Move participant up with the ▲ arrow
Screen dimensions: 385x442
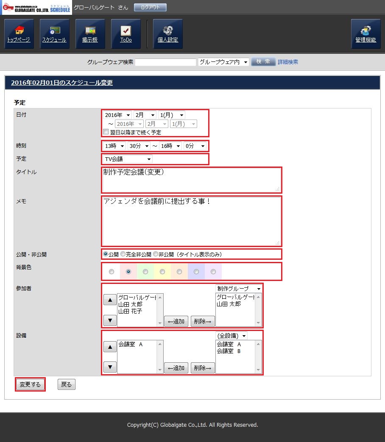pyautogui.click(x=110, y=300)
